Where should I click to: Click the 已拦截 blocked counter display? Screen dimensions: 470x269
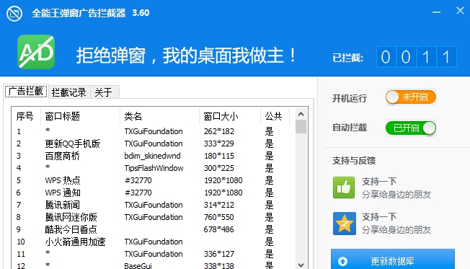click(417, 57)
